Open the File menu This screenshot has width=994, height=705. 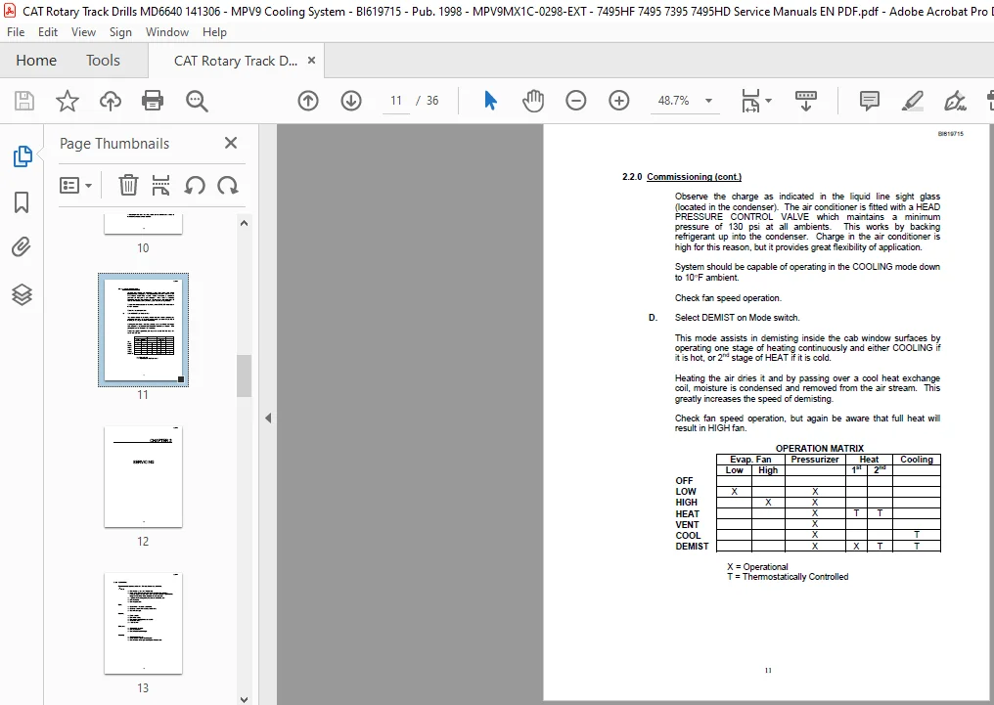tap(16, 31)
